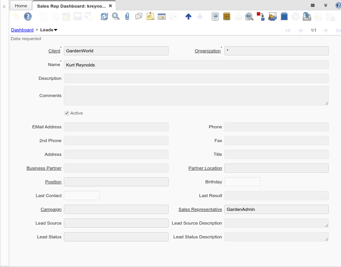Open the Lookup Record magnifier

coord(116,16)
